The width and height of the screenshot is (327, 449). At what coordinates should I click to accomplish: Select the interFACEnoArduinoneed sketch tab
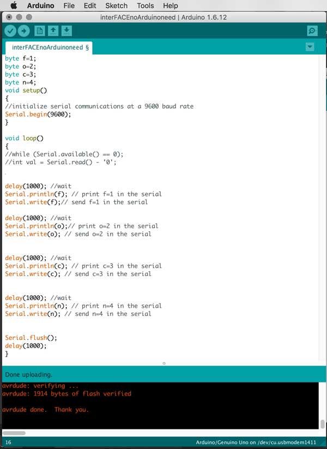point(49,47)
